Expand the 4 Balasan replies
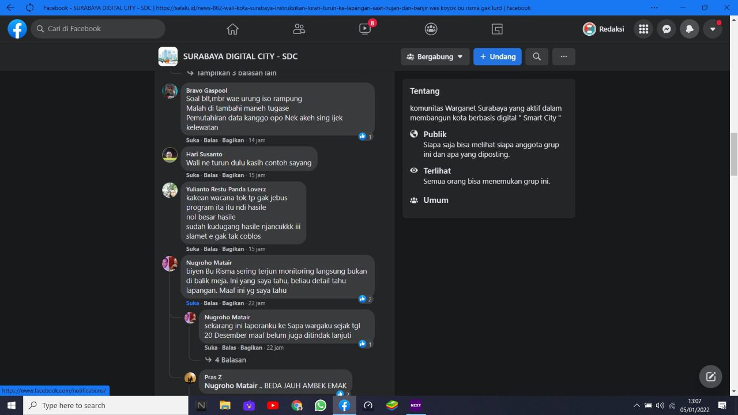 point(230,360)
